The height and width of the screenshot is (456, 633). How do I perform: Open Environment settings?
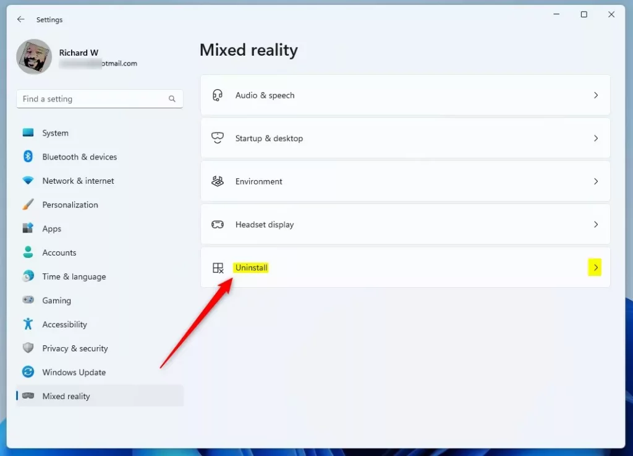coord(406,181)
